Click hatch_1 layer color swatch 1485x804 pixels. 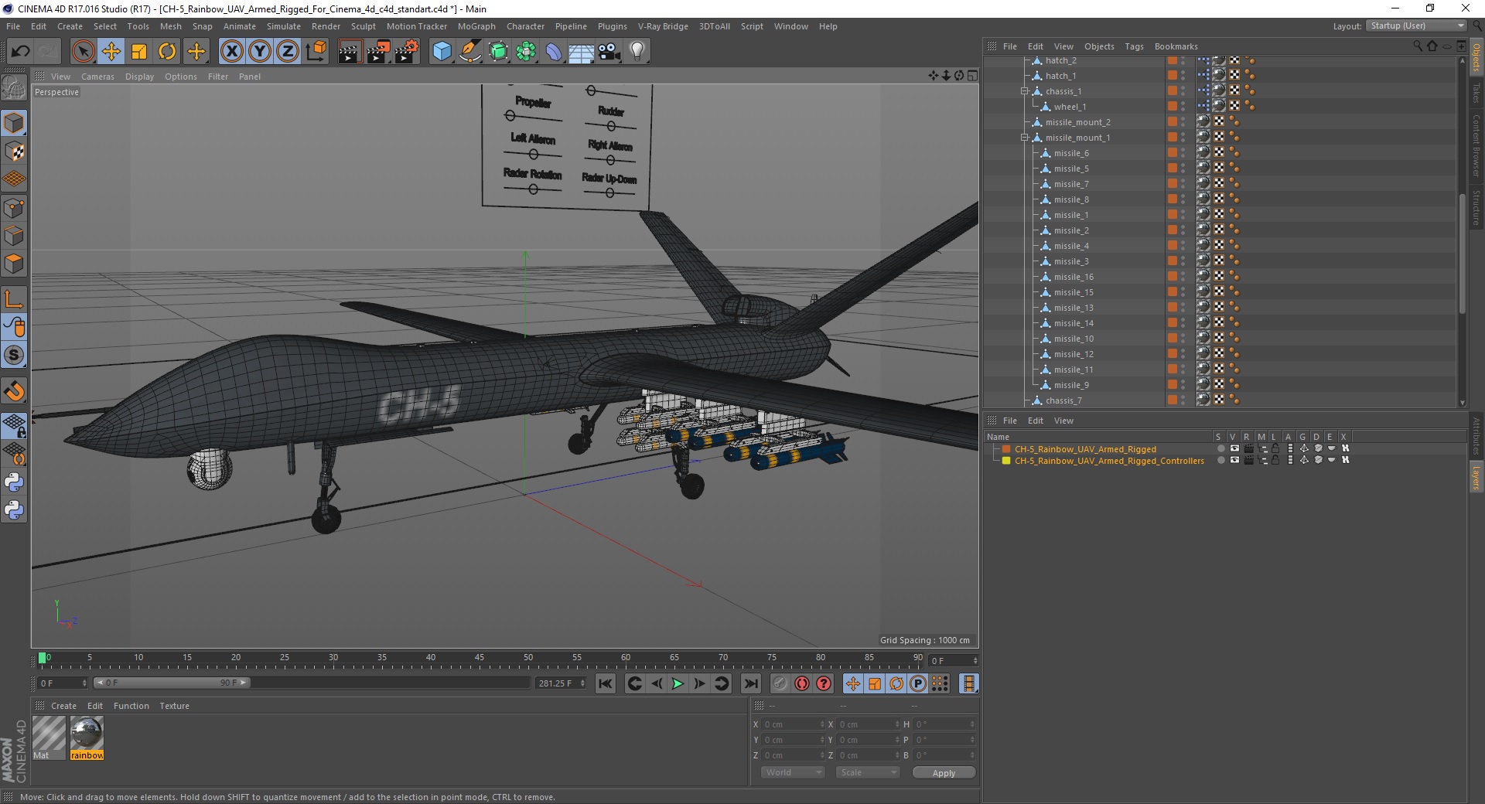pos(1173,76)
